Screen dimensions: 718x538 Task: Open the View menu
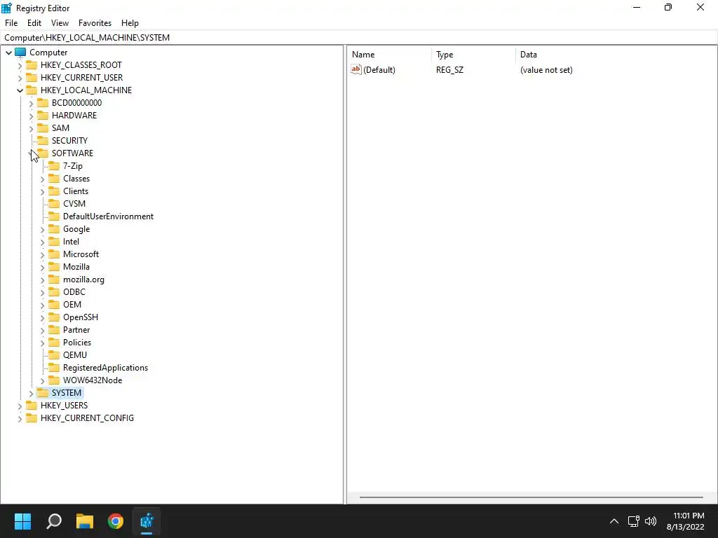[x=60, y=23]
